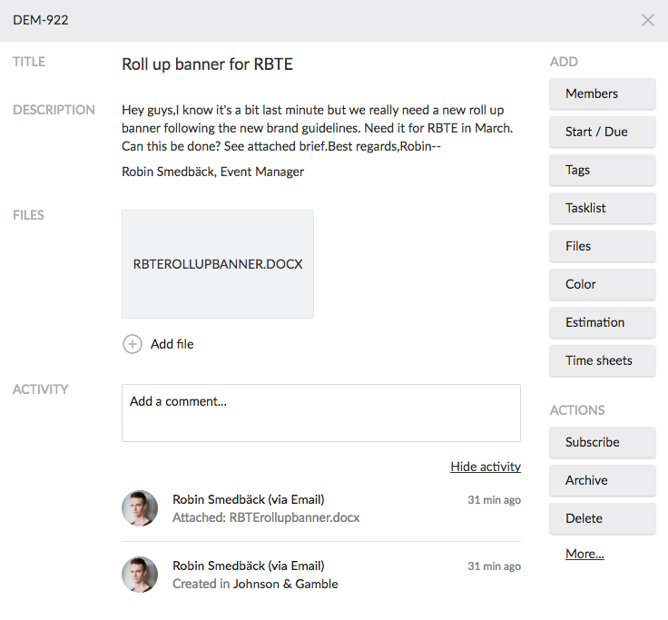Screen dimensions: 668x620
Task: Open the Estimation option
Action: [602, 322]
